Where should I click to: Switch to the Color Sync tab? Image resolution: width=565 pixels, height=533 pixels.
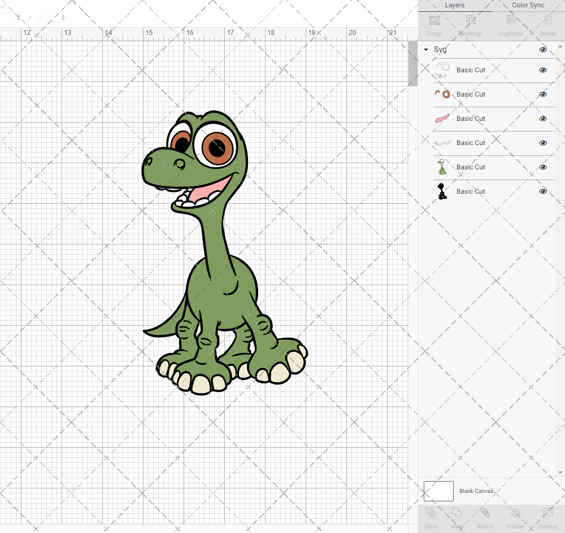[x=528, y=6]
